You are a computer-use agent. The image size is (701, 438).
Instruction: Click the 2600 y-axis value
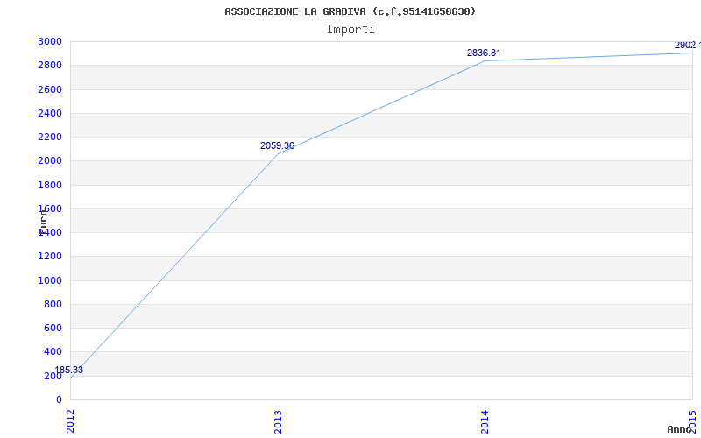pyautogui.click(x=50, y=89)
